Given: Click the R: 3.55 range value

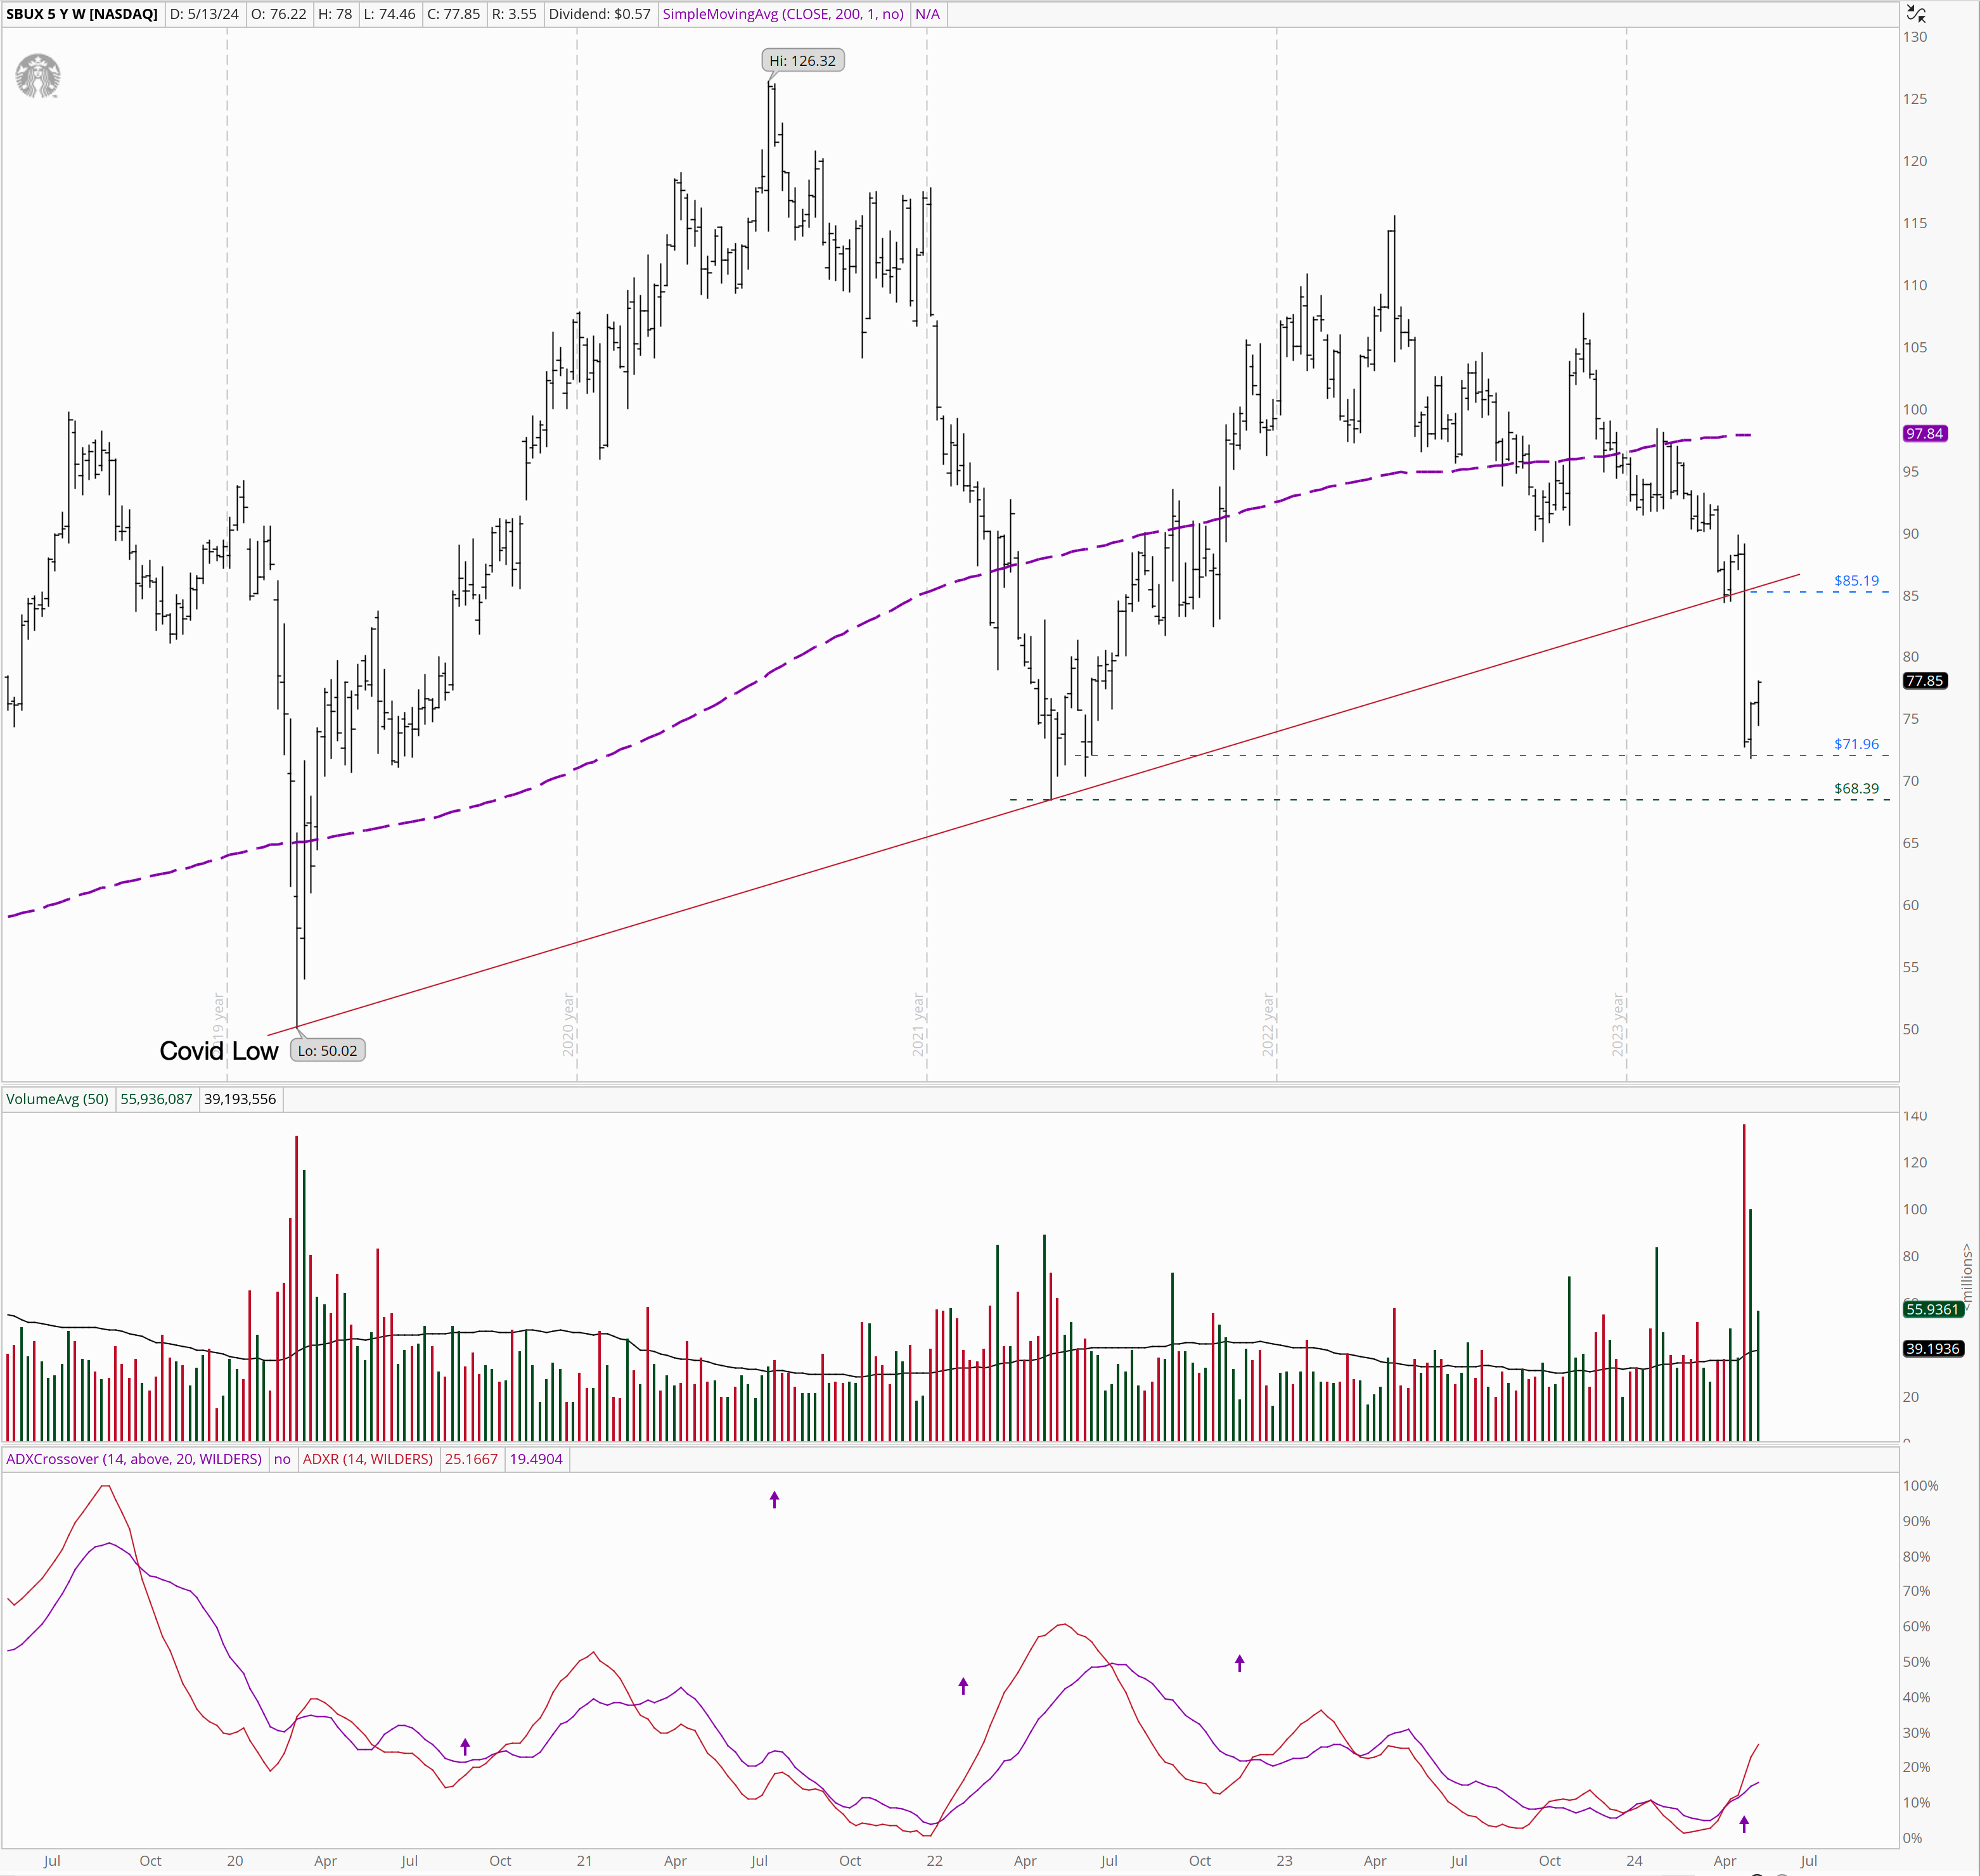Looking at the screenshot, I should pyautogui.click(x=514, y=14).
